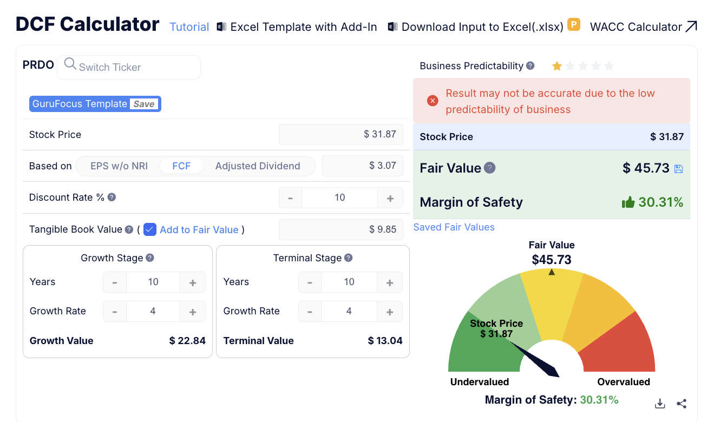Share the fair value gauge chart

tap(682, 404)
